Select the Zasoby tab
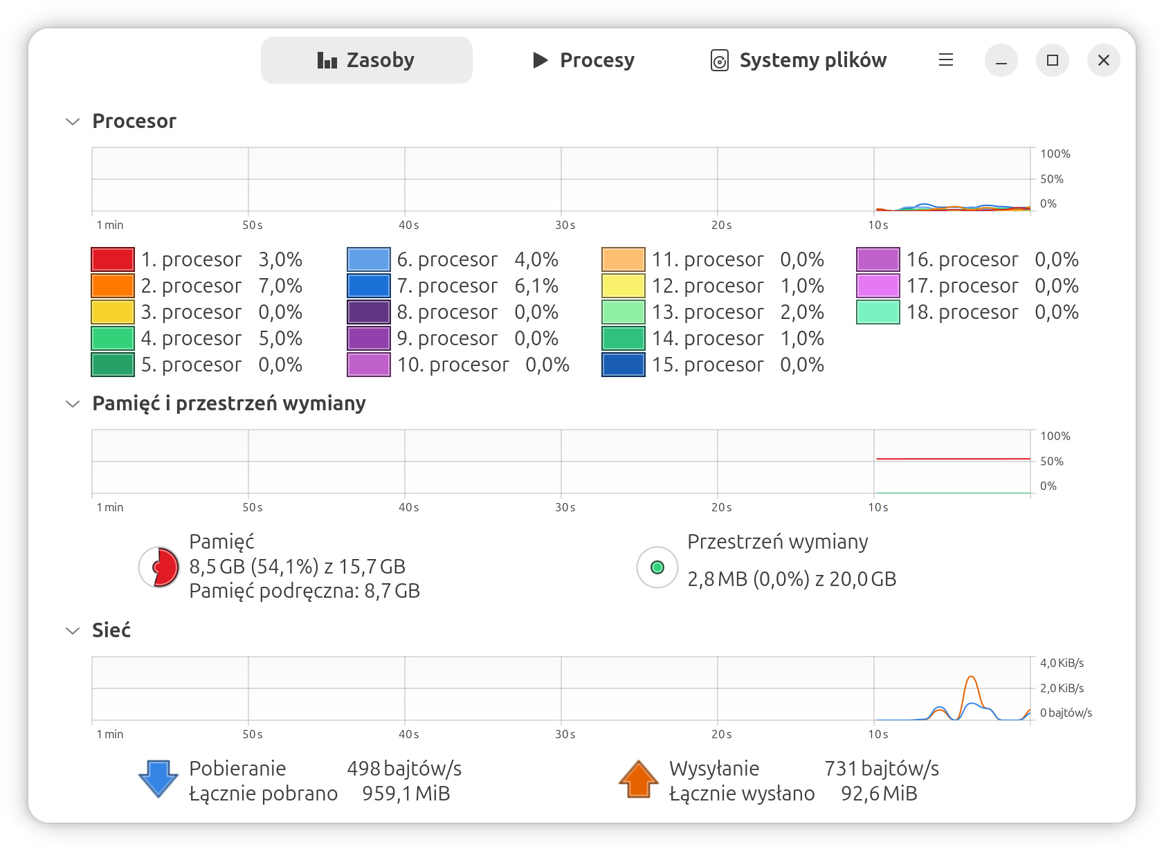 366,60
